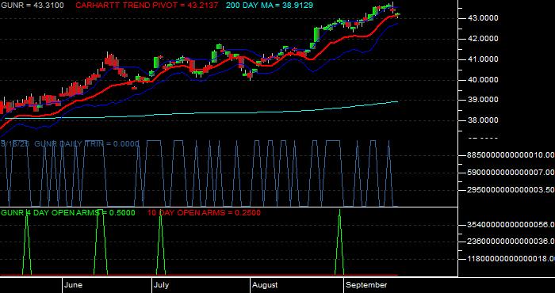
Task: Click the July month label on time axis
Action: pyautogui.click(x=162, y=285)
